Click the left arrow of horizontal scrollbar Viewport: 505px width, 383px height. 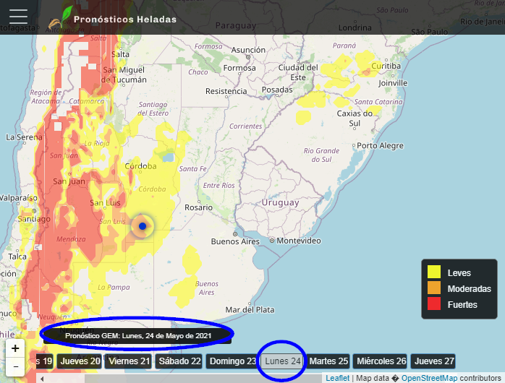pyautogui.click(x=42, y=379)
